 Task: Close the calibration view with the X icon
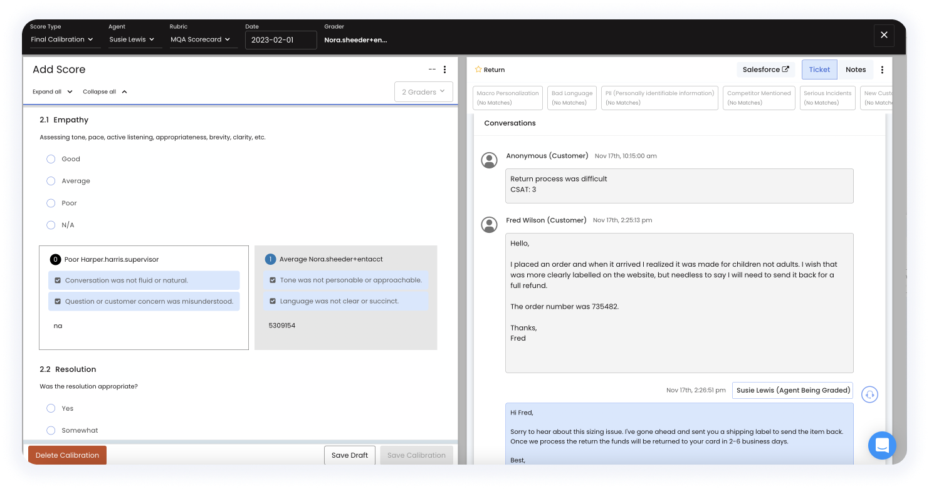tap(884, 36)
